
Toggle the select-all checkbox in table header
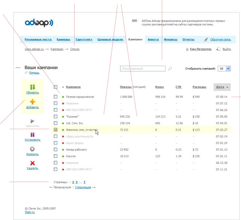(x=56, y=87)
